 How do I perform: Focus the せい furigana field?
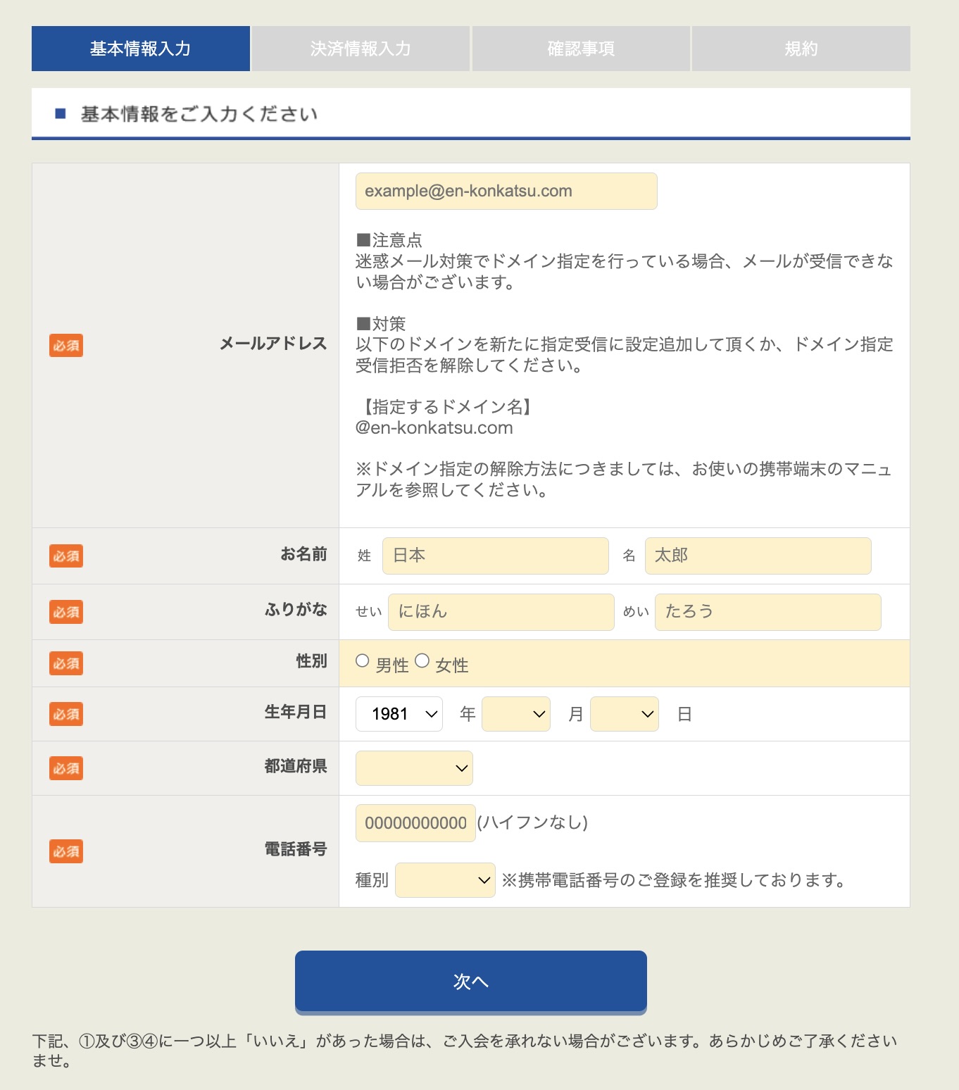click(501, 612)
